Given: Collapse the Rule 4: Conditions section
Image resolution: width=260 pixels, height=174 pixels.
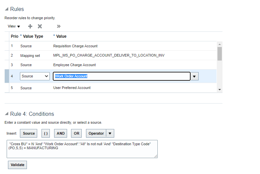Looking at the screenshot, I should tap(6, 113).
